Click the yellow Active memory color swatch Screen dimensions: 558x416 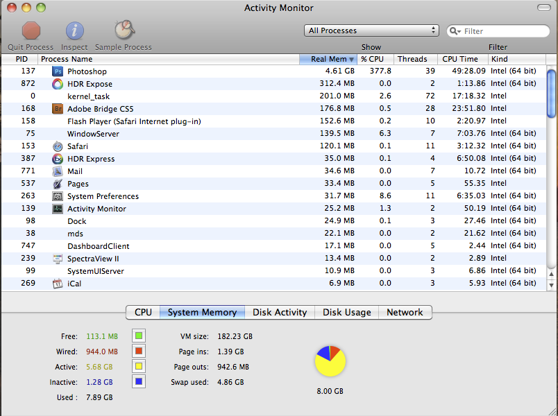click(x=139, y=366)
